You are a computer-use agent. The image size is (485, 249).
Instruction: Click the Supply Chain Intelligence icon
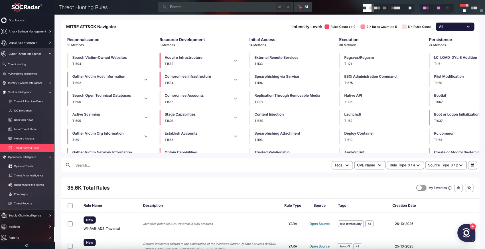(4, 216)
